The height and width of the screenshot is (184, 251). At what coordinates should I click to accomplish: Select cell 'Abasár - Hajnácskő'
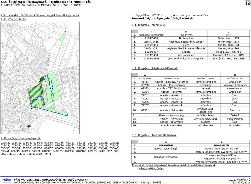coord(171,110)
